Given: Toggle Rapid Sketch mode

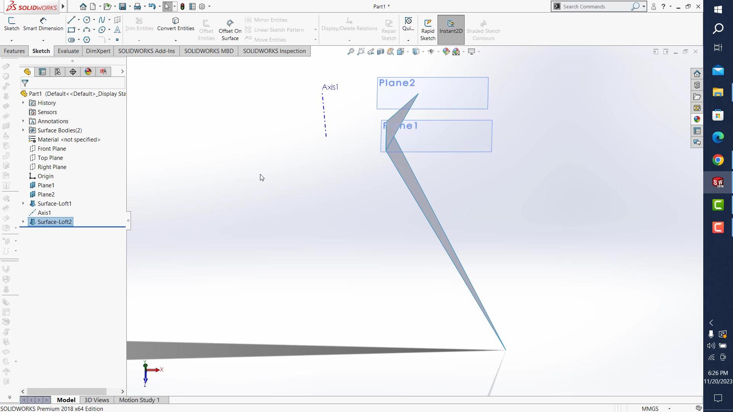Looking at the screenshot, I should pos(428,30).
